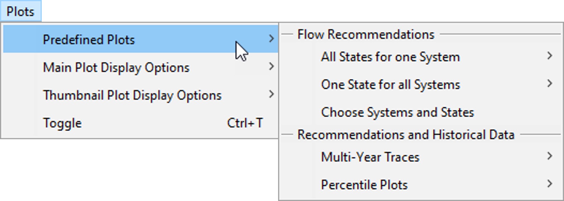The height and width of the screenshot is (201, 564).
Task: Click the arrow next to One State for all Systems
Action: click(550, 84)
